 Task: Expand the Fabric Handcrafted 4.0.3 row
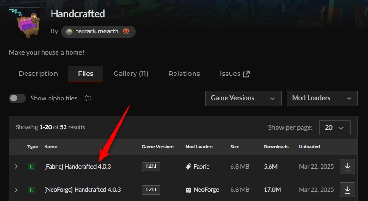tap(16, 166)
